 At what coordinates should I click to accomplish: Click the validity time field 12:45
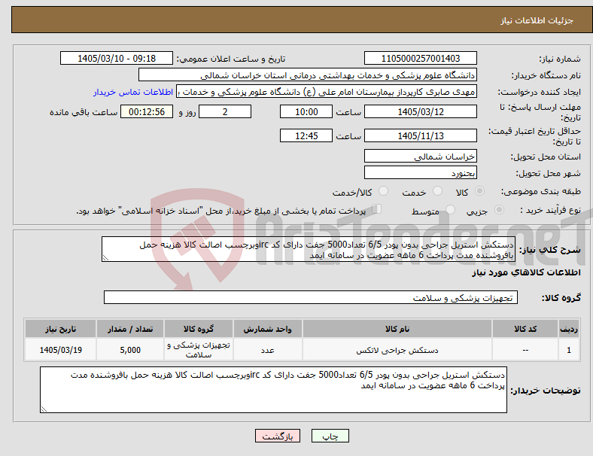click(306, 135)
